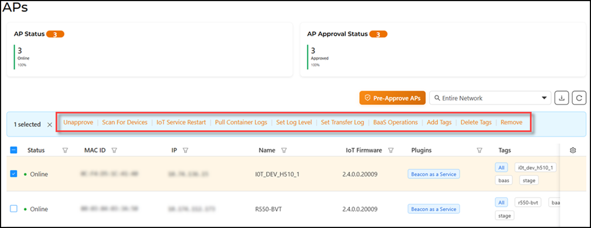Screen dimensions: 591x228
Task: Choose BaaS Operations action
Action: (395, 122)
